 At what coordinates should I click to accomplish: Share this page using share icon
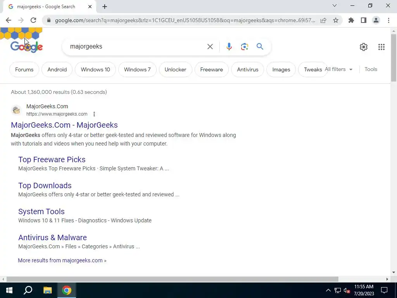323,20
